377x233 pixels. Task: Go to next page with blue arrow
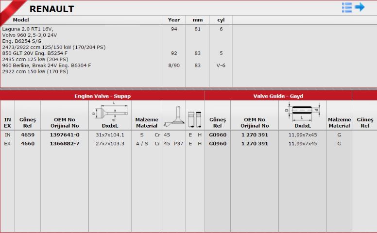click(x=360, y=7)
